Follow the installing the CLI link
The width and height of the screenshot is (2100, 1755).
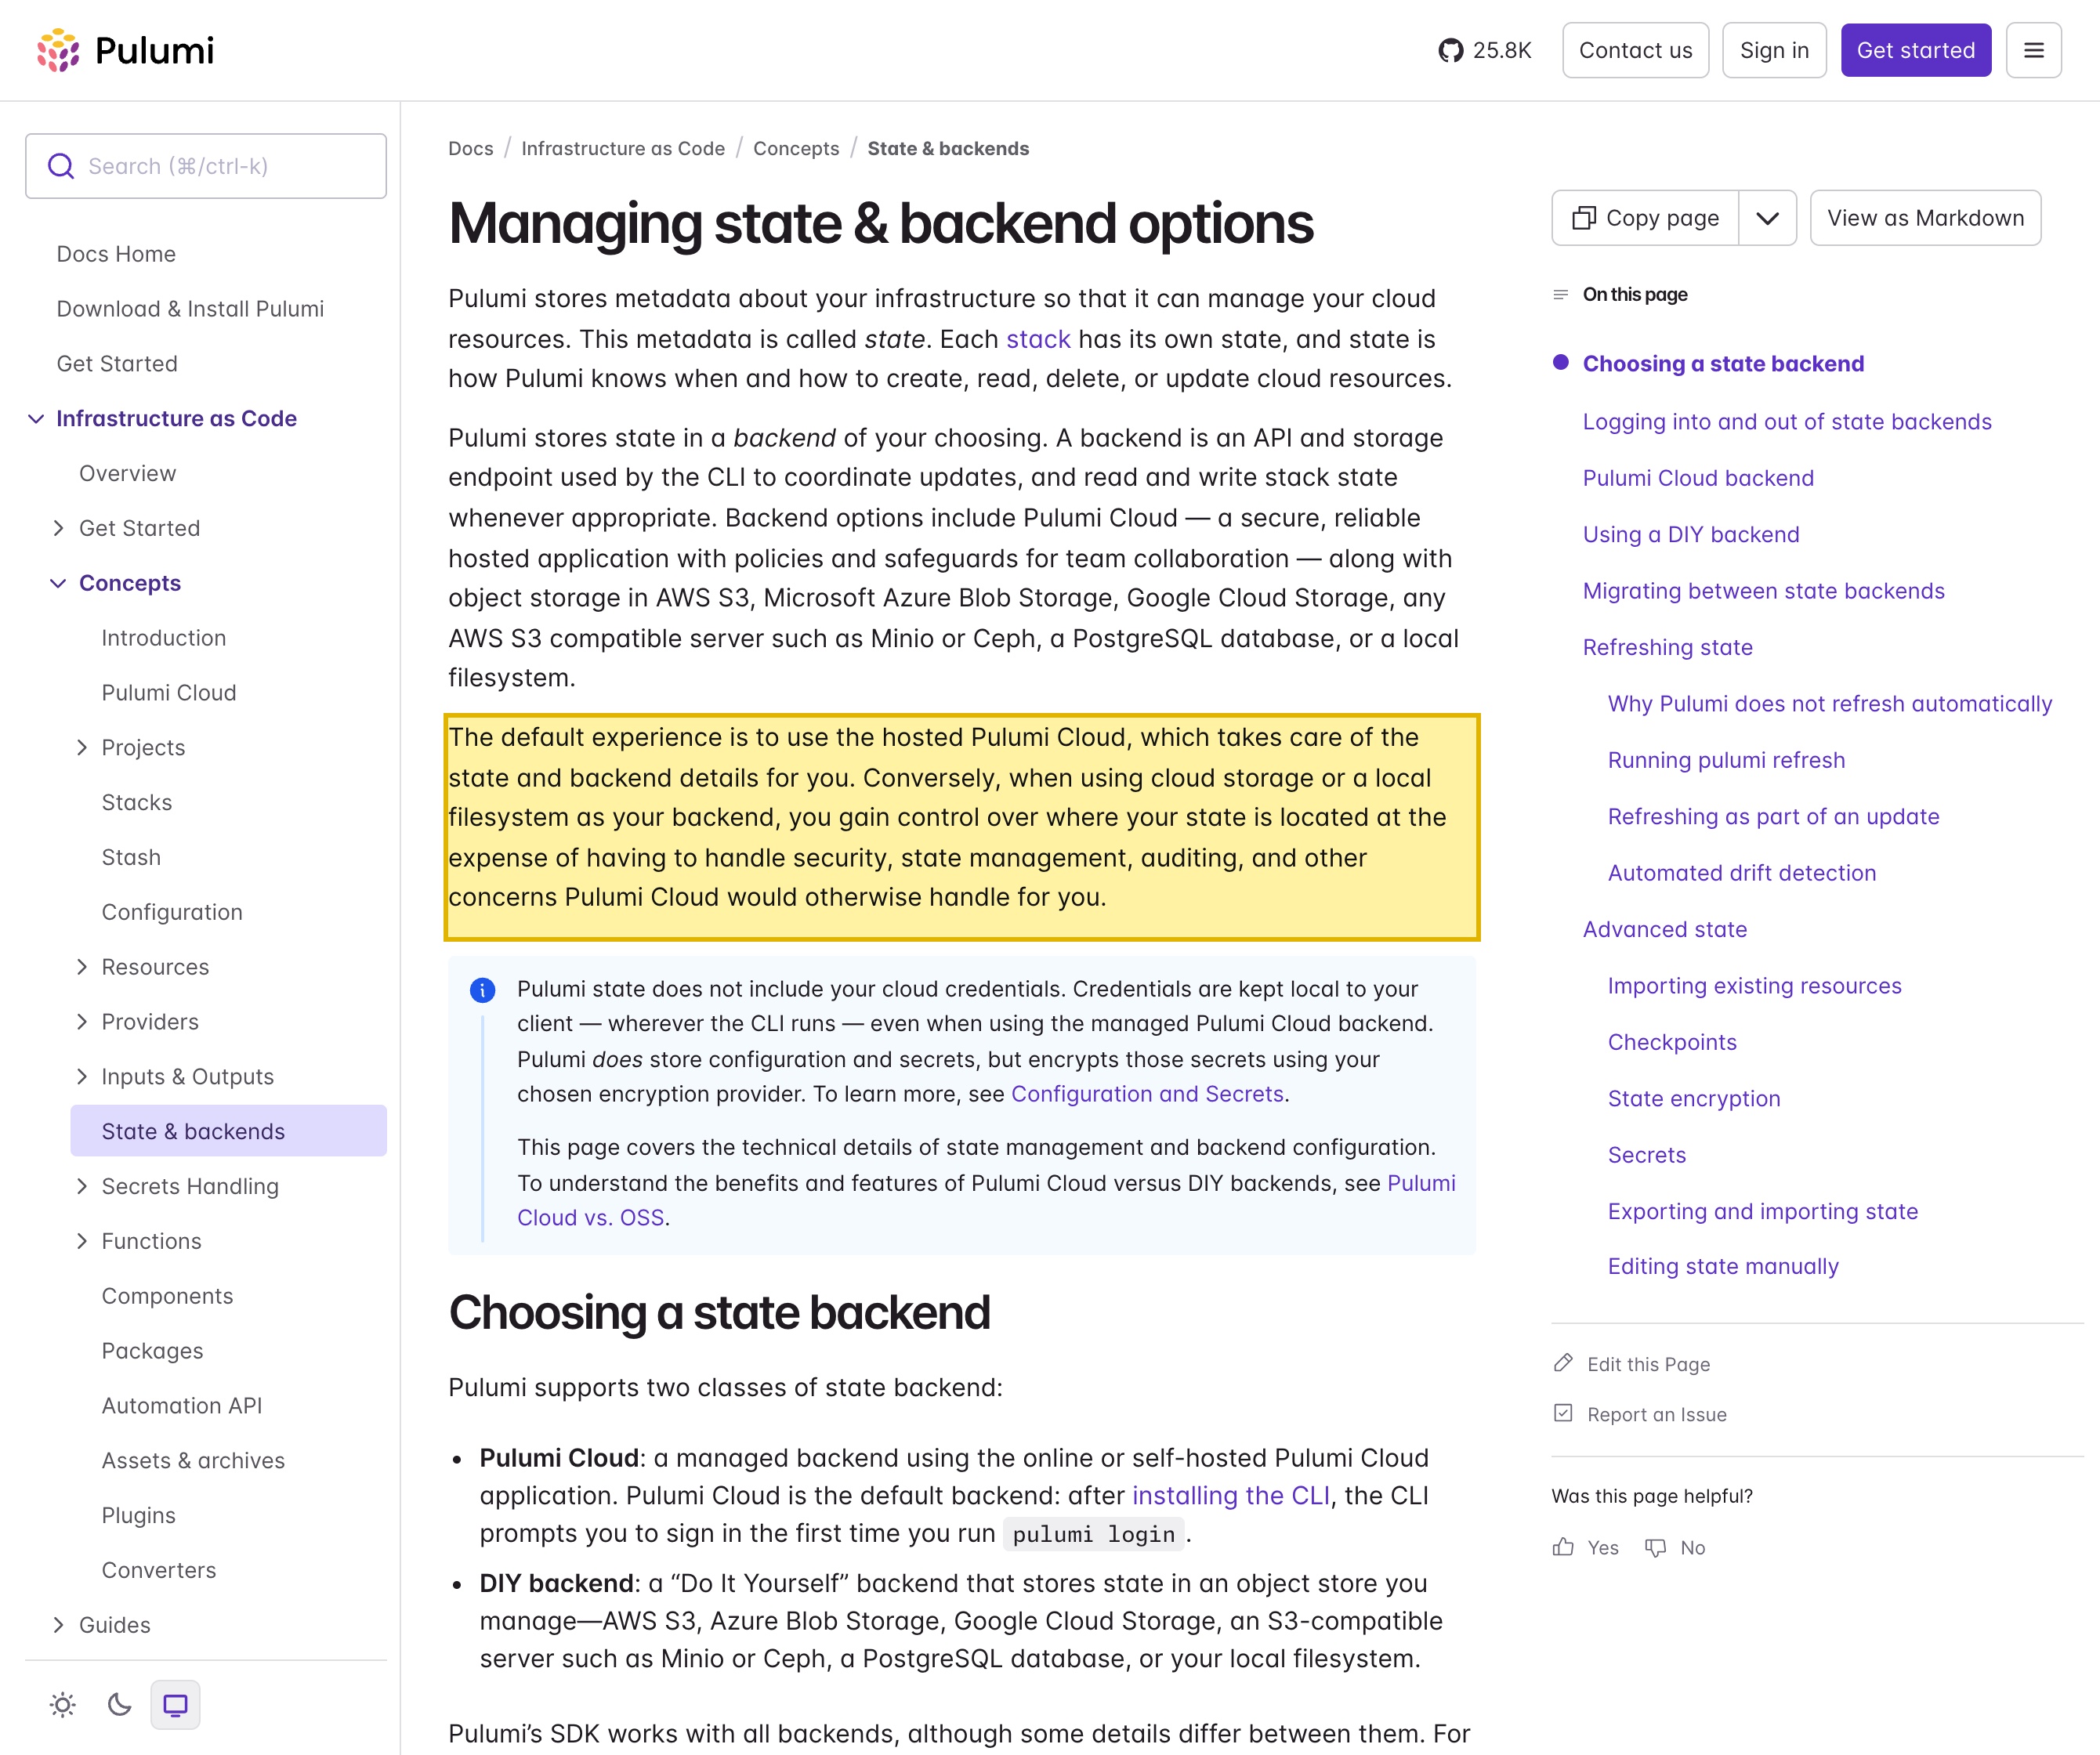click(1231, 1495)
